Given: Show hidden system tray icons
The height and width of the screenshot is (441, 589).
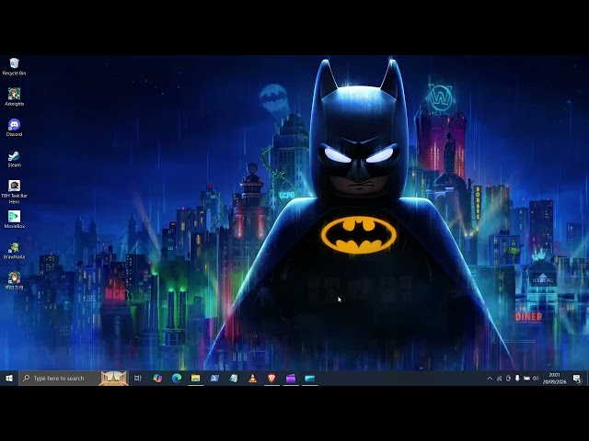Looking at the screenshot, I should (x=490, y=378).
